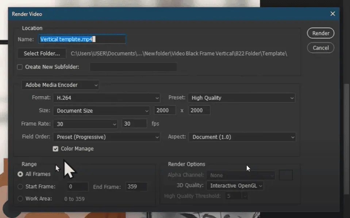Click Select Folder button
This screenshot has width=350, height=218.
[42, 54]
